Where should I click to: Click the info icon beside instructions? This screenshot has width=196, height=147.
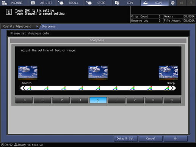[9, 12]
